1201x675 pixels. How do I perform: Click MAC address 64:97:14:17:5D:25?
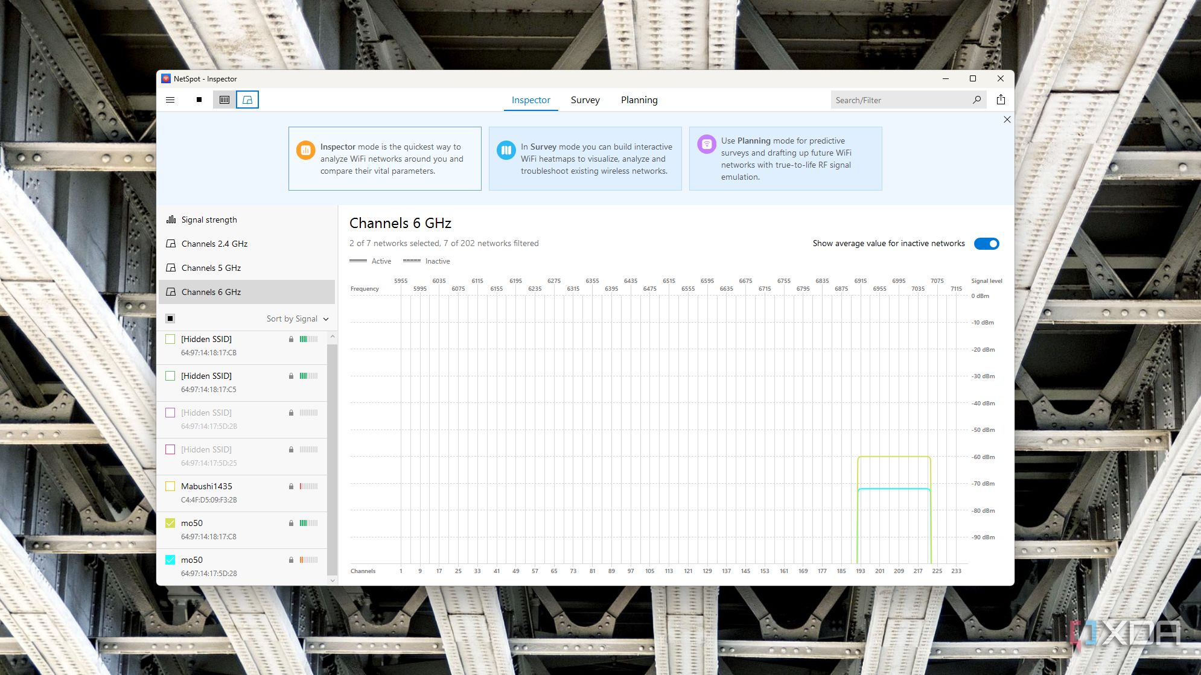click(209, 463)
